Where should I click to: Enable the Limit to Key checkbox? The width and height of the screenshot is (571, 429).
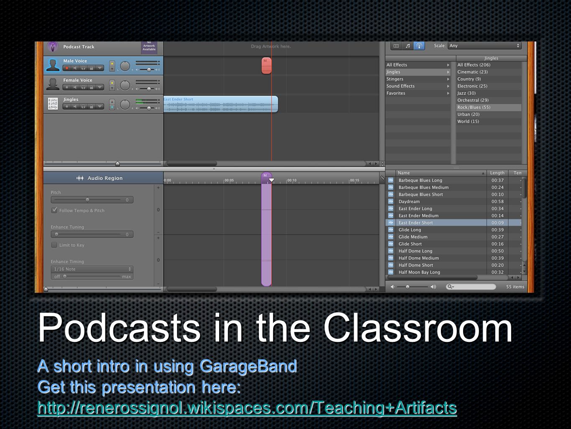pyautogui.click(x=54, y=245)
